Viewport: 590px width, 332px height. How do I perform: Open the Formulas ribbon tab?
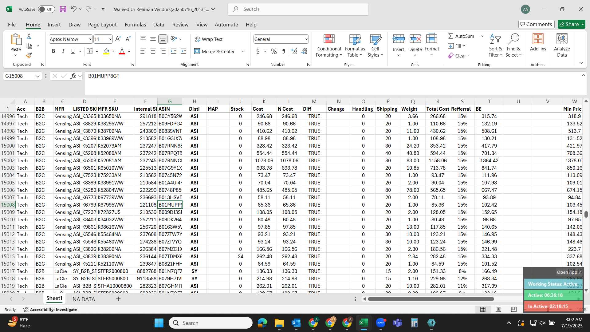point(135,25)
